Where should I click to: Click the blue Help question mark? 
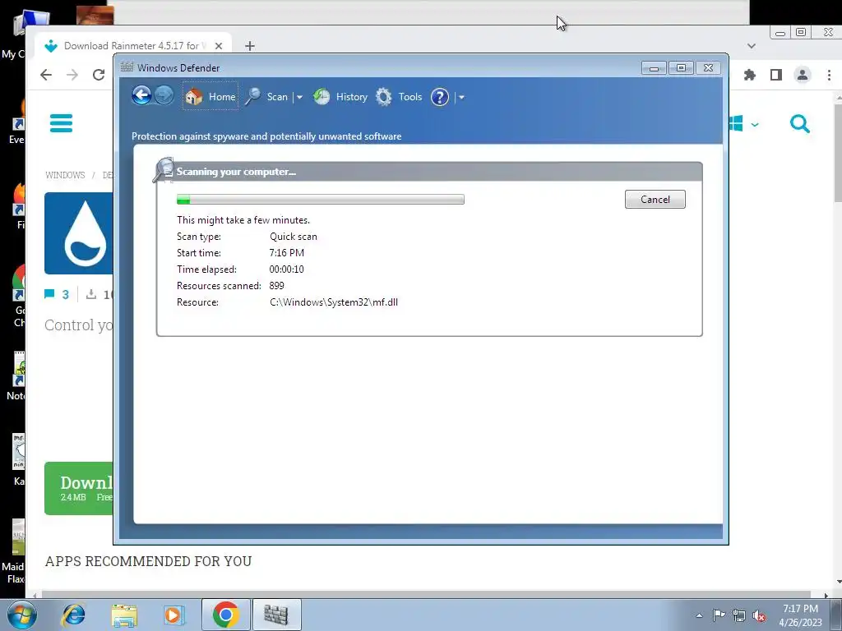click(440, 97)
